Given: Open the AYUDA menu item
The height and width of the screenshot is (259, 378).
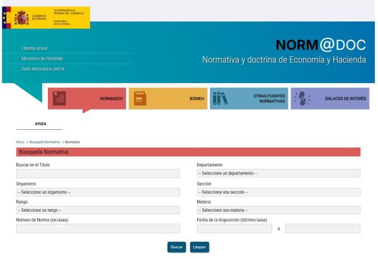Looking at the screenshot, I should pos(40,124).
